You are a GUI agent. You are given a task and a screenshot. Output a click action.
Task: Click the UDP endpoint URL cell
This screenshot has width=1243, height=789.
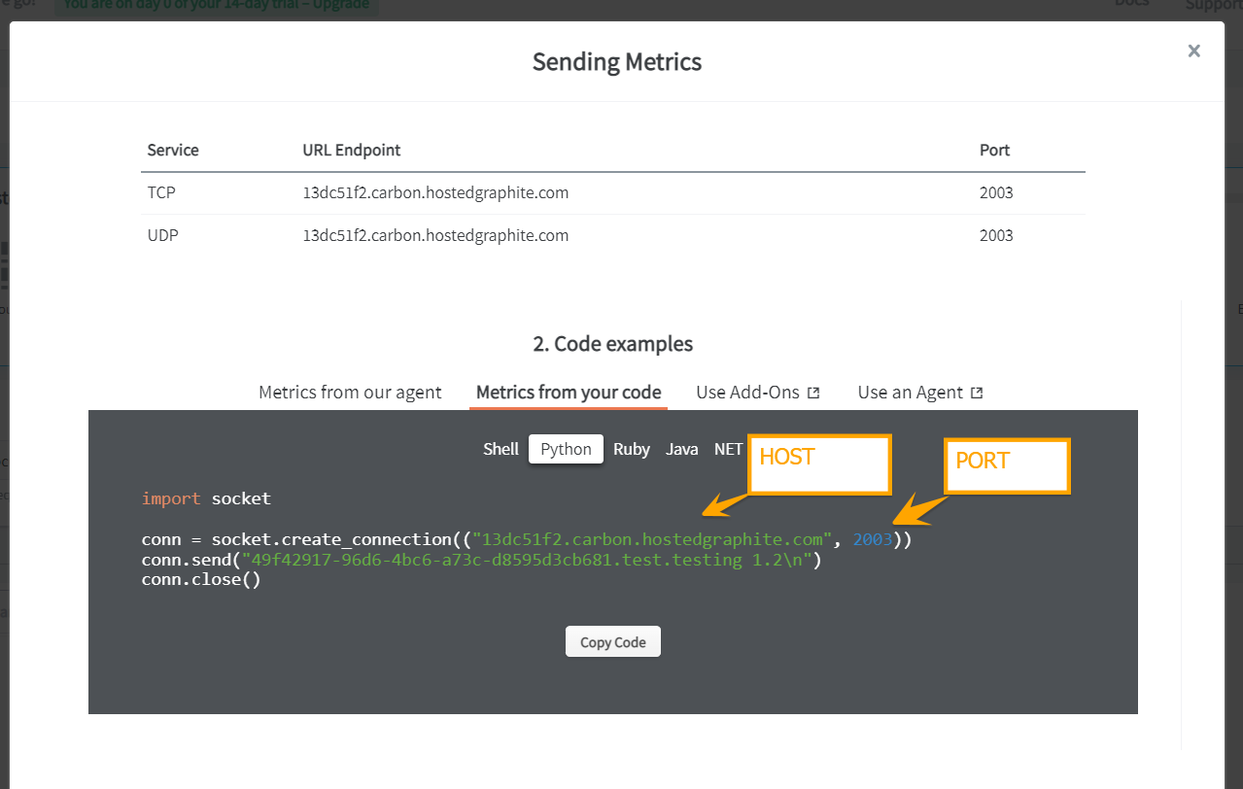click(435, 235)
